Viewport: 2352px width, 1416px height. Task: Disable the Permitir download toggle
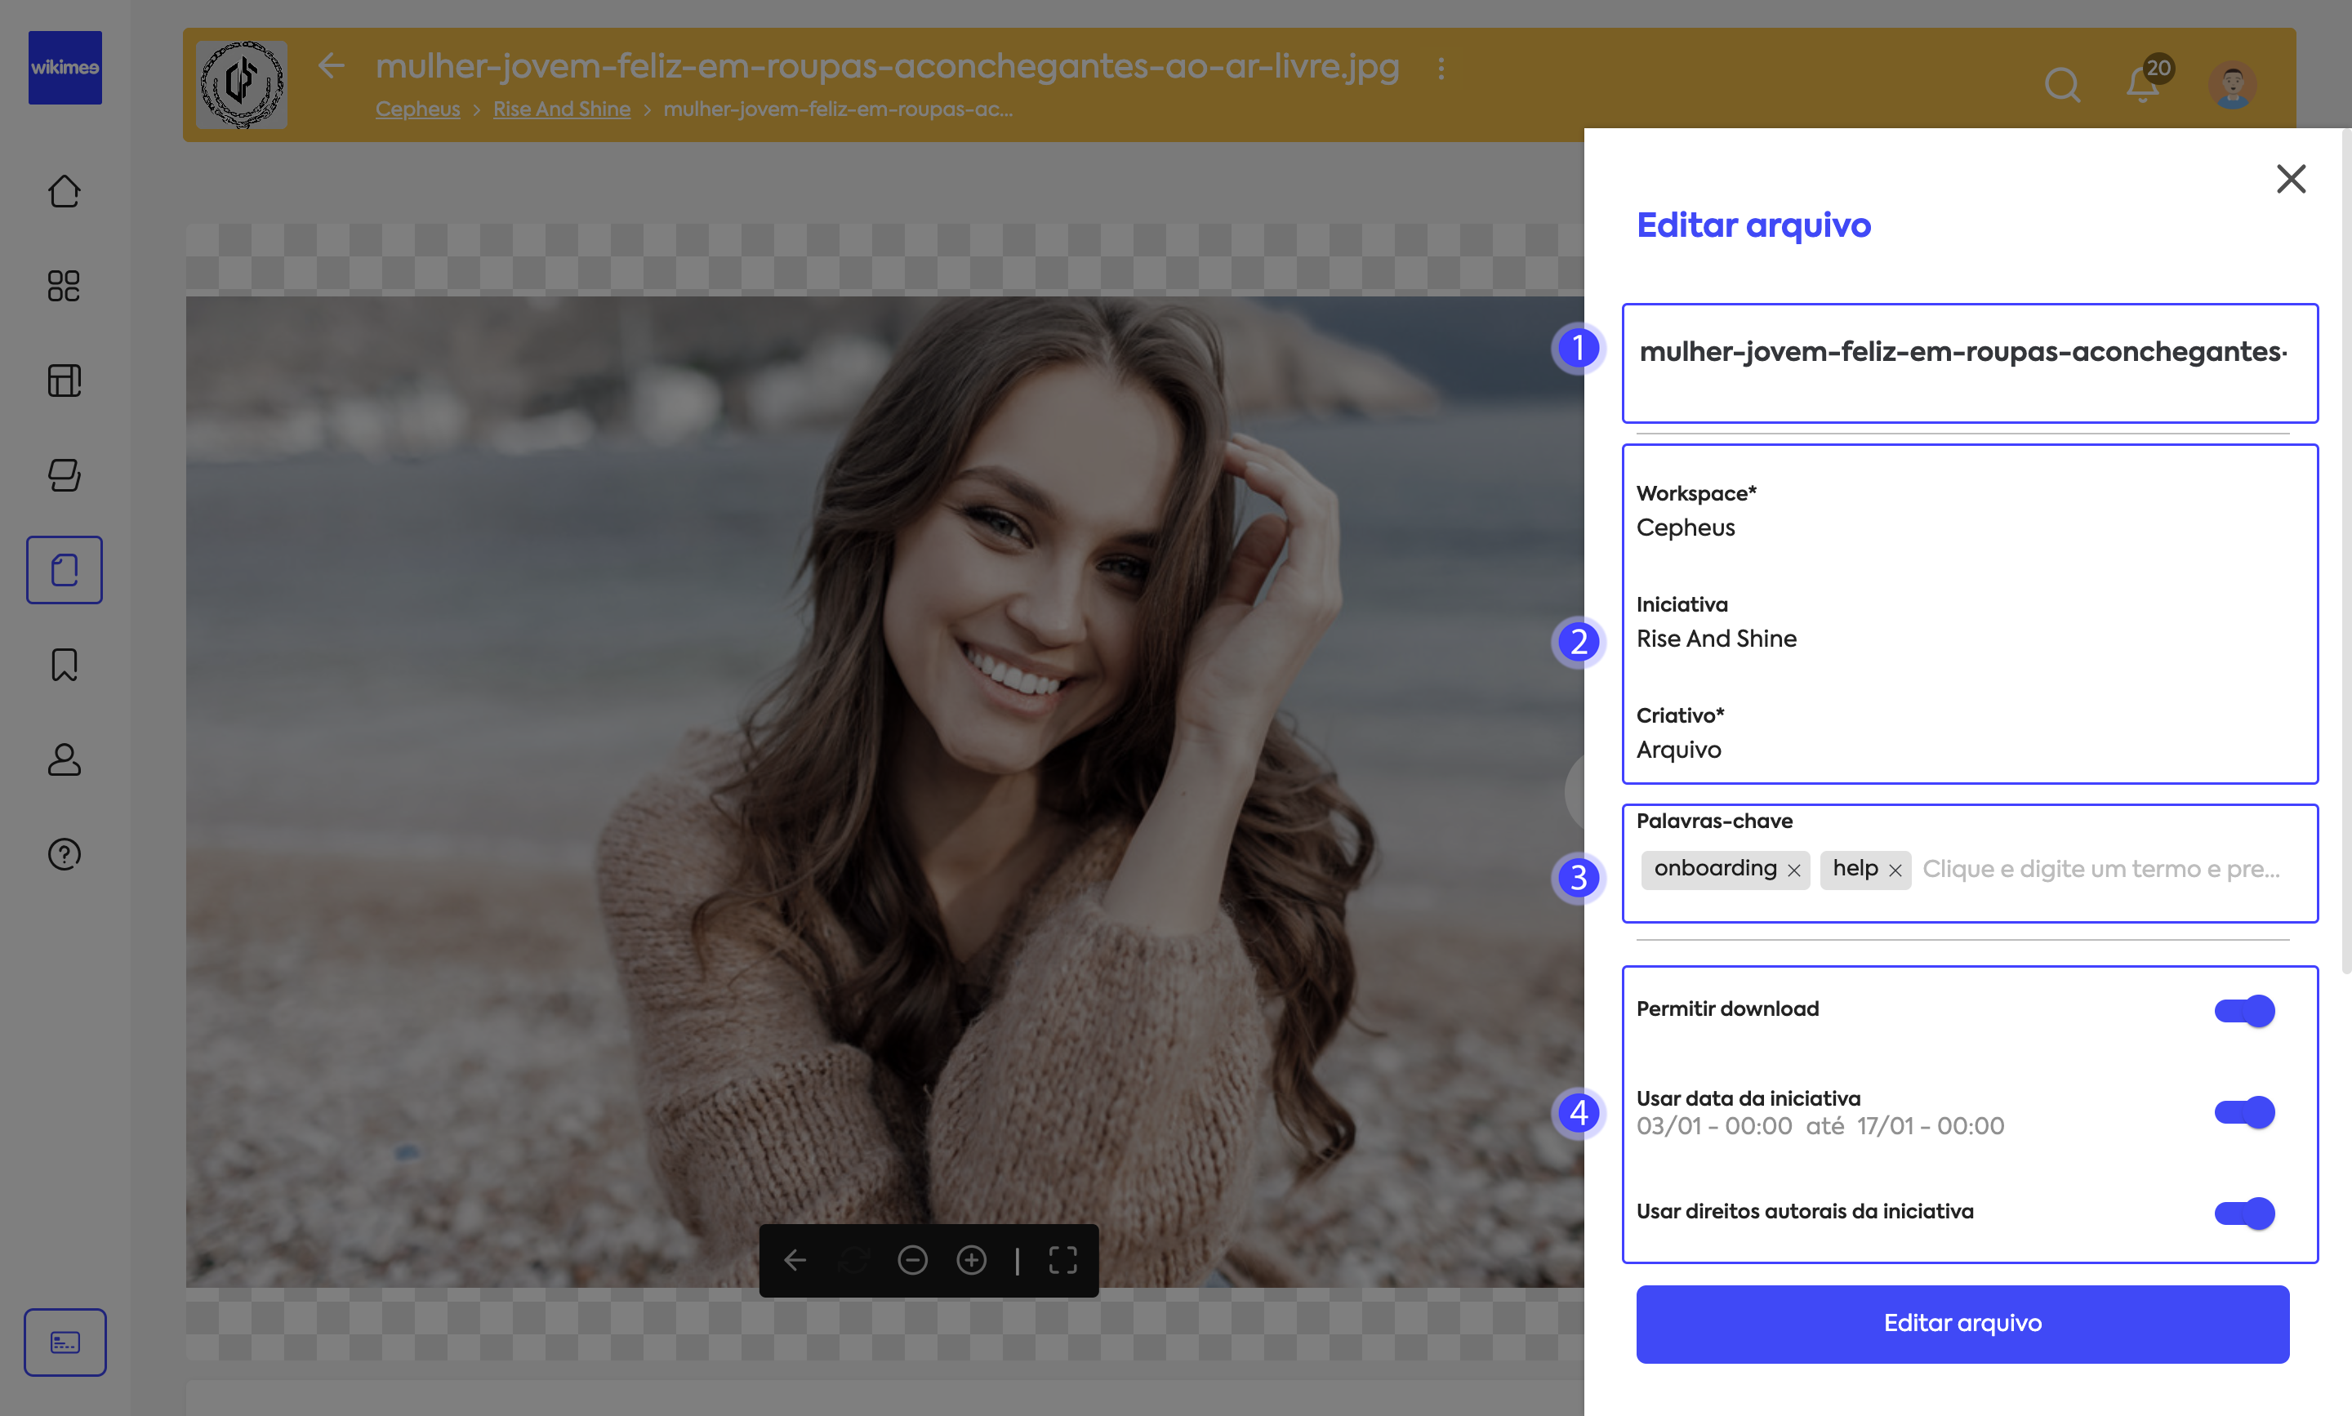pos(2244,1010)
